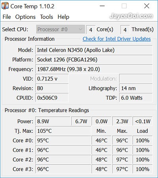This screenshot has height=178, width=158.
Task: Click the Core Temp thermometer app icon
Action: [x=5, y=6]
